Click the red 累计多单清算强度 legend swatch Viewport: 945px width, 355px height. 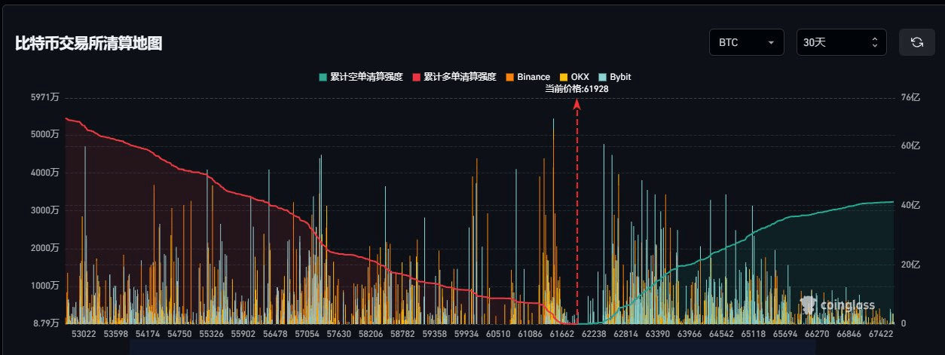coord(417,77)
